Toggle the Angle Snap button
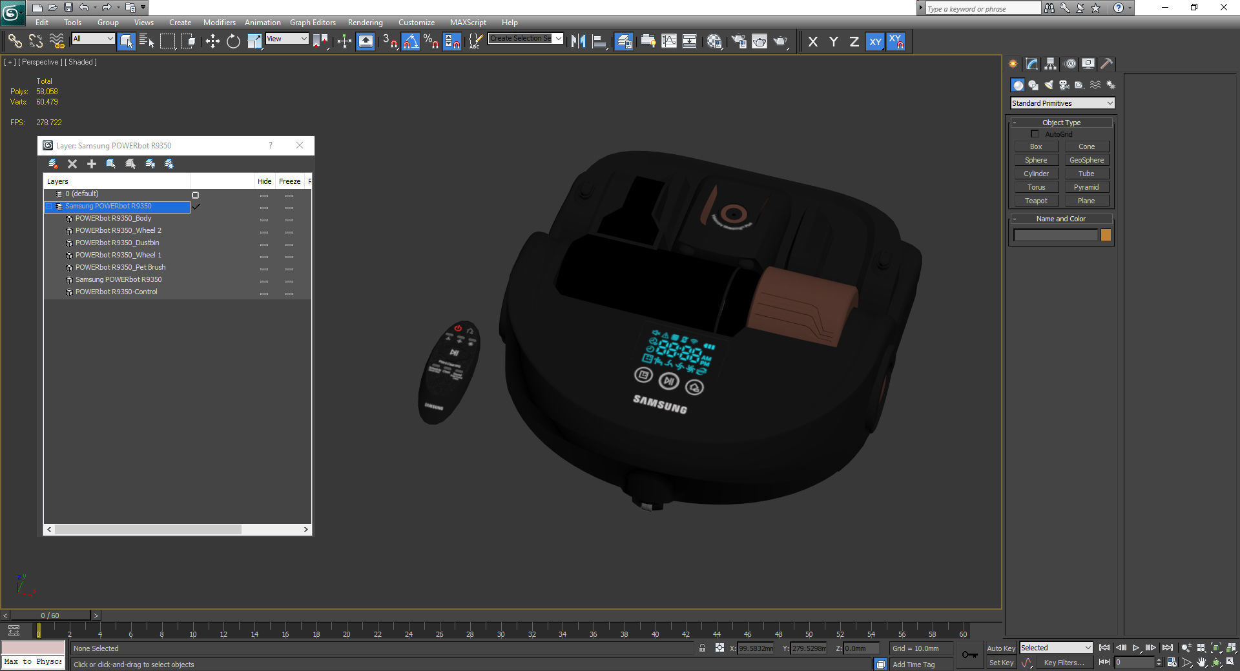 pos(411,41)
